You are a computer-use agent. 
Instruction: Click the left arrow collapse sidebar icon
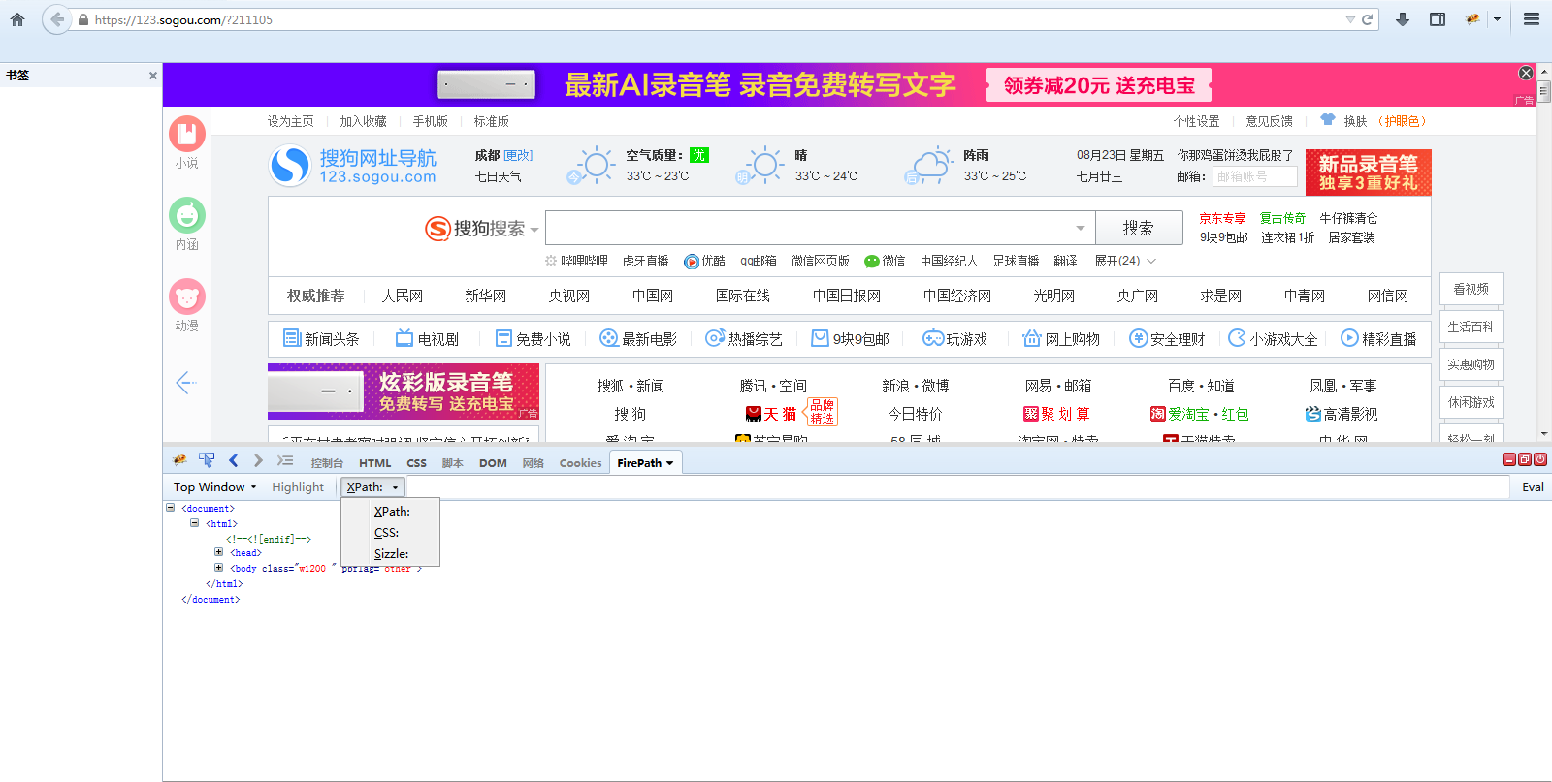[x=186, y=383]
